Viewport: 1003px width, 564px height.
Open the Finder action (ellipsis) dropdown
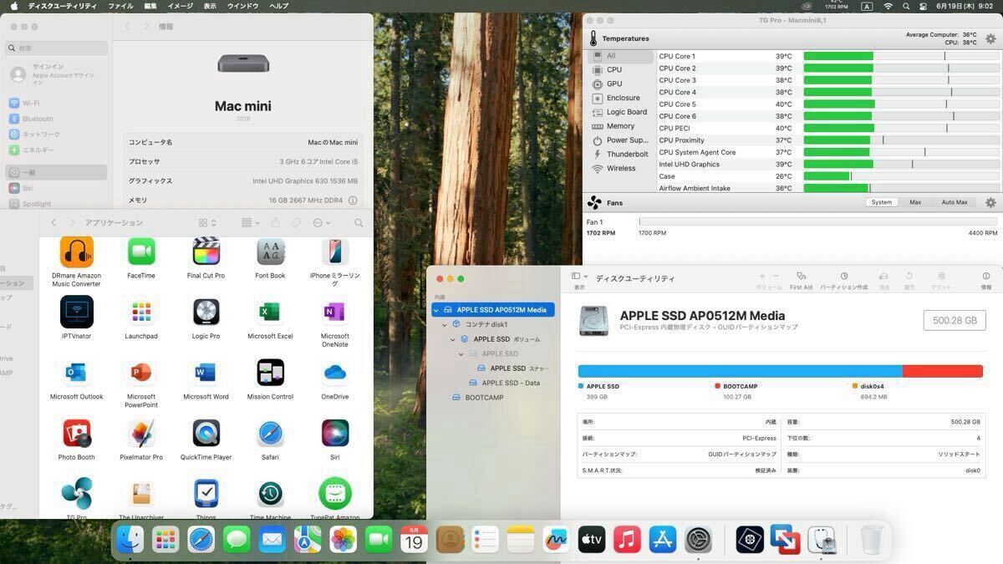click(x=322, y=223)
